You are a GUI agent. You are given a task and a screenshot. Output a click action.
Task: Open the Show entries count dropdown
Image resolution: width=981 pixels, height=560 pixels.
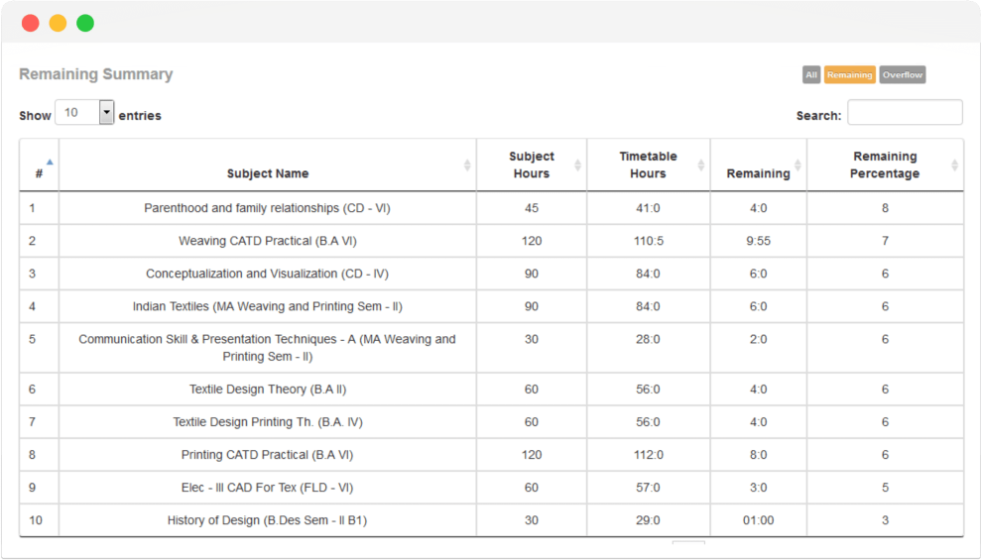(84, 113)
